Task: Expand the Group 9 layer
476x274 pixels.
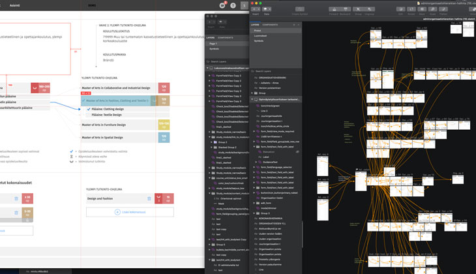Action: tap(254, 213)
